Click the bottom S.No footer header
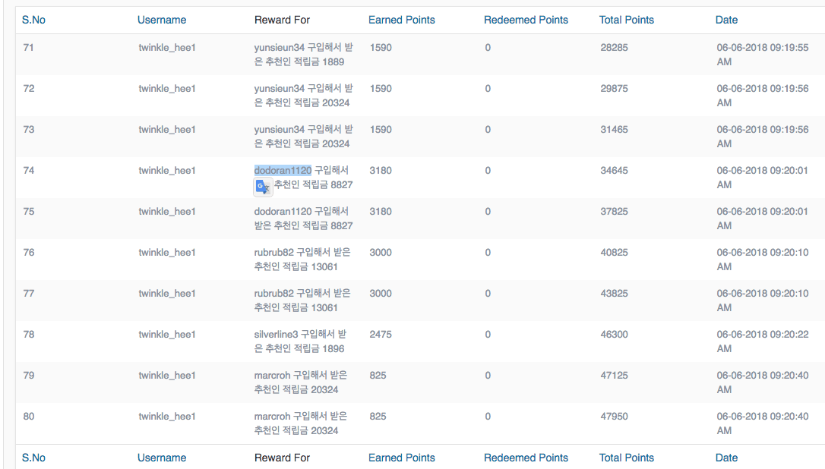The height and width of the screenshot is (469, 825). click(33, 458)
